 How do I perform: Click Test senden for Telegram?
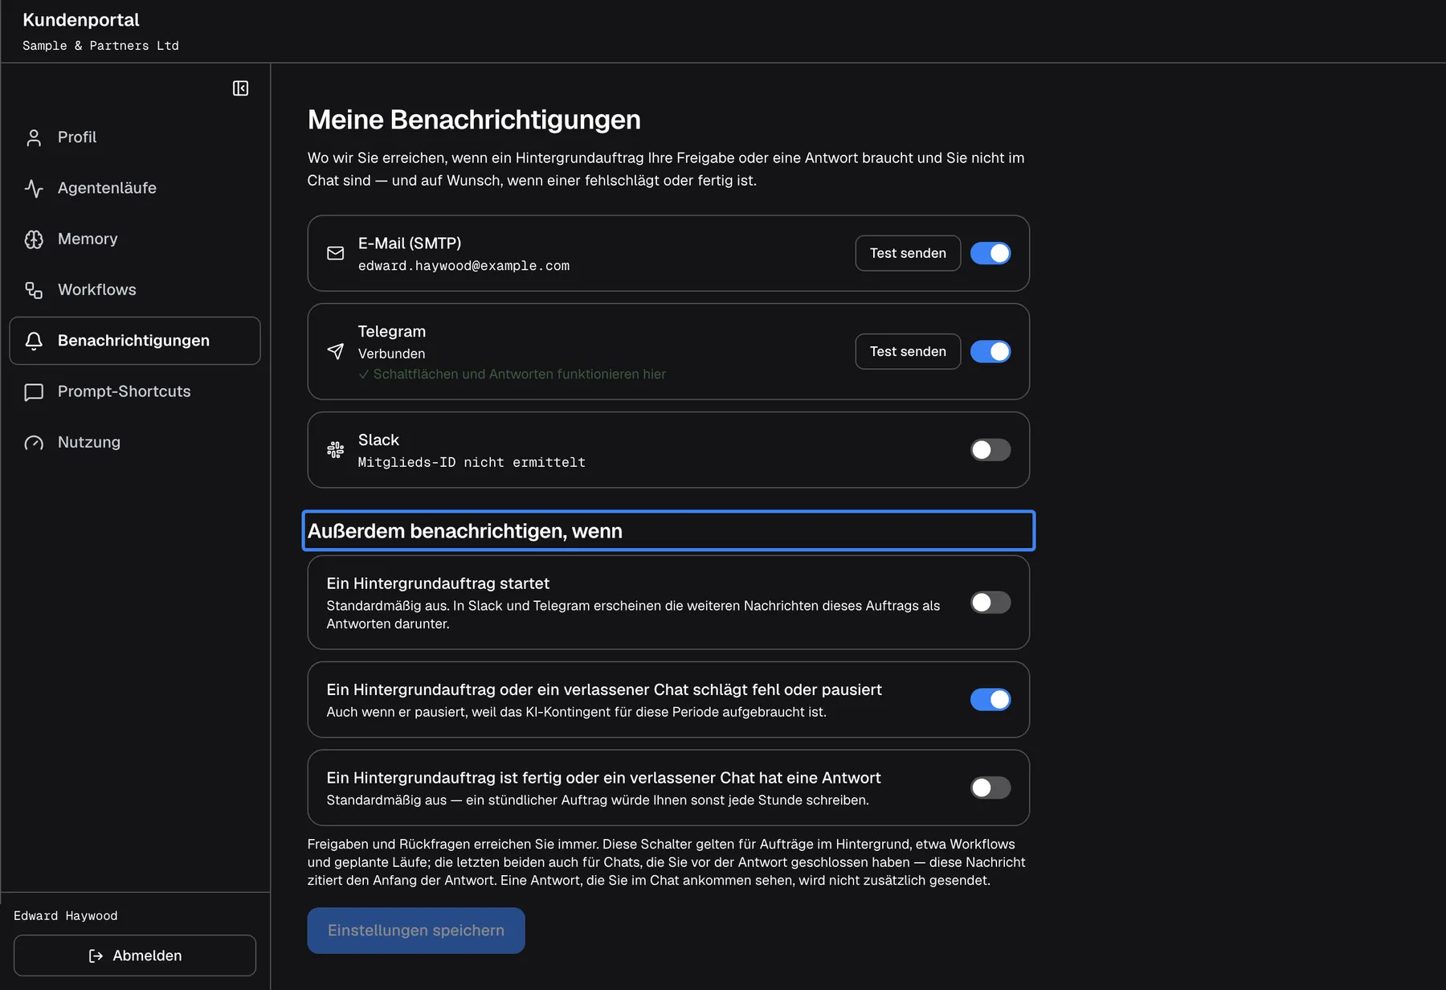pyautogui.click(x=908, y=351)
